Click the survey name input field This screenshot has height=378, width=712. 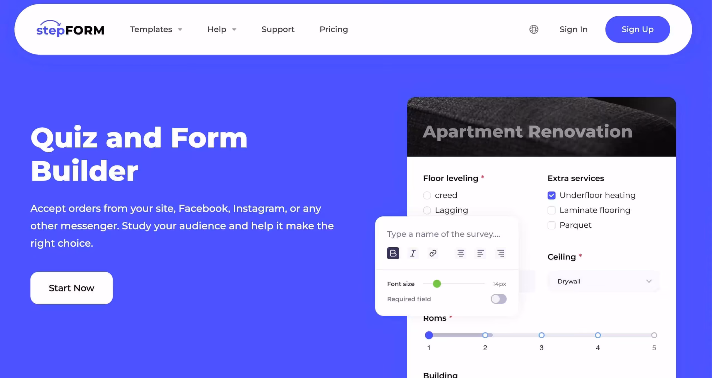click(444, 234)
